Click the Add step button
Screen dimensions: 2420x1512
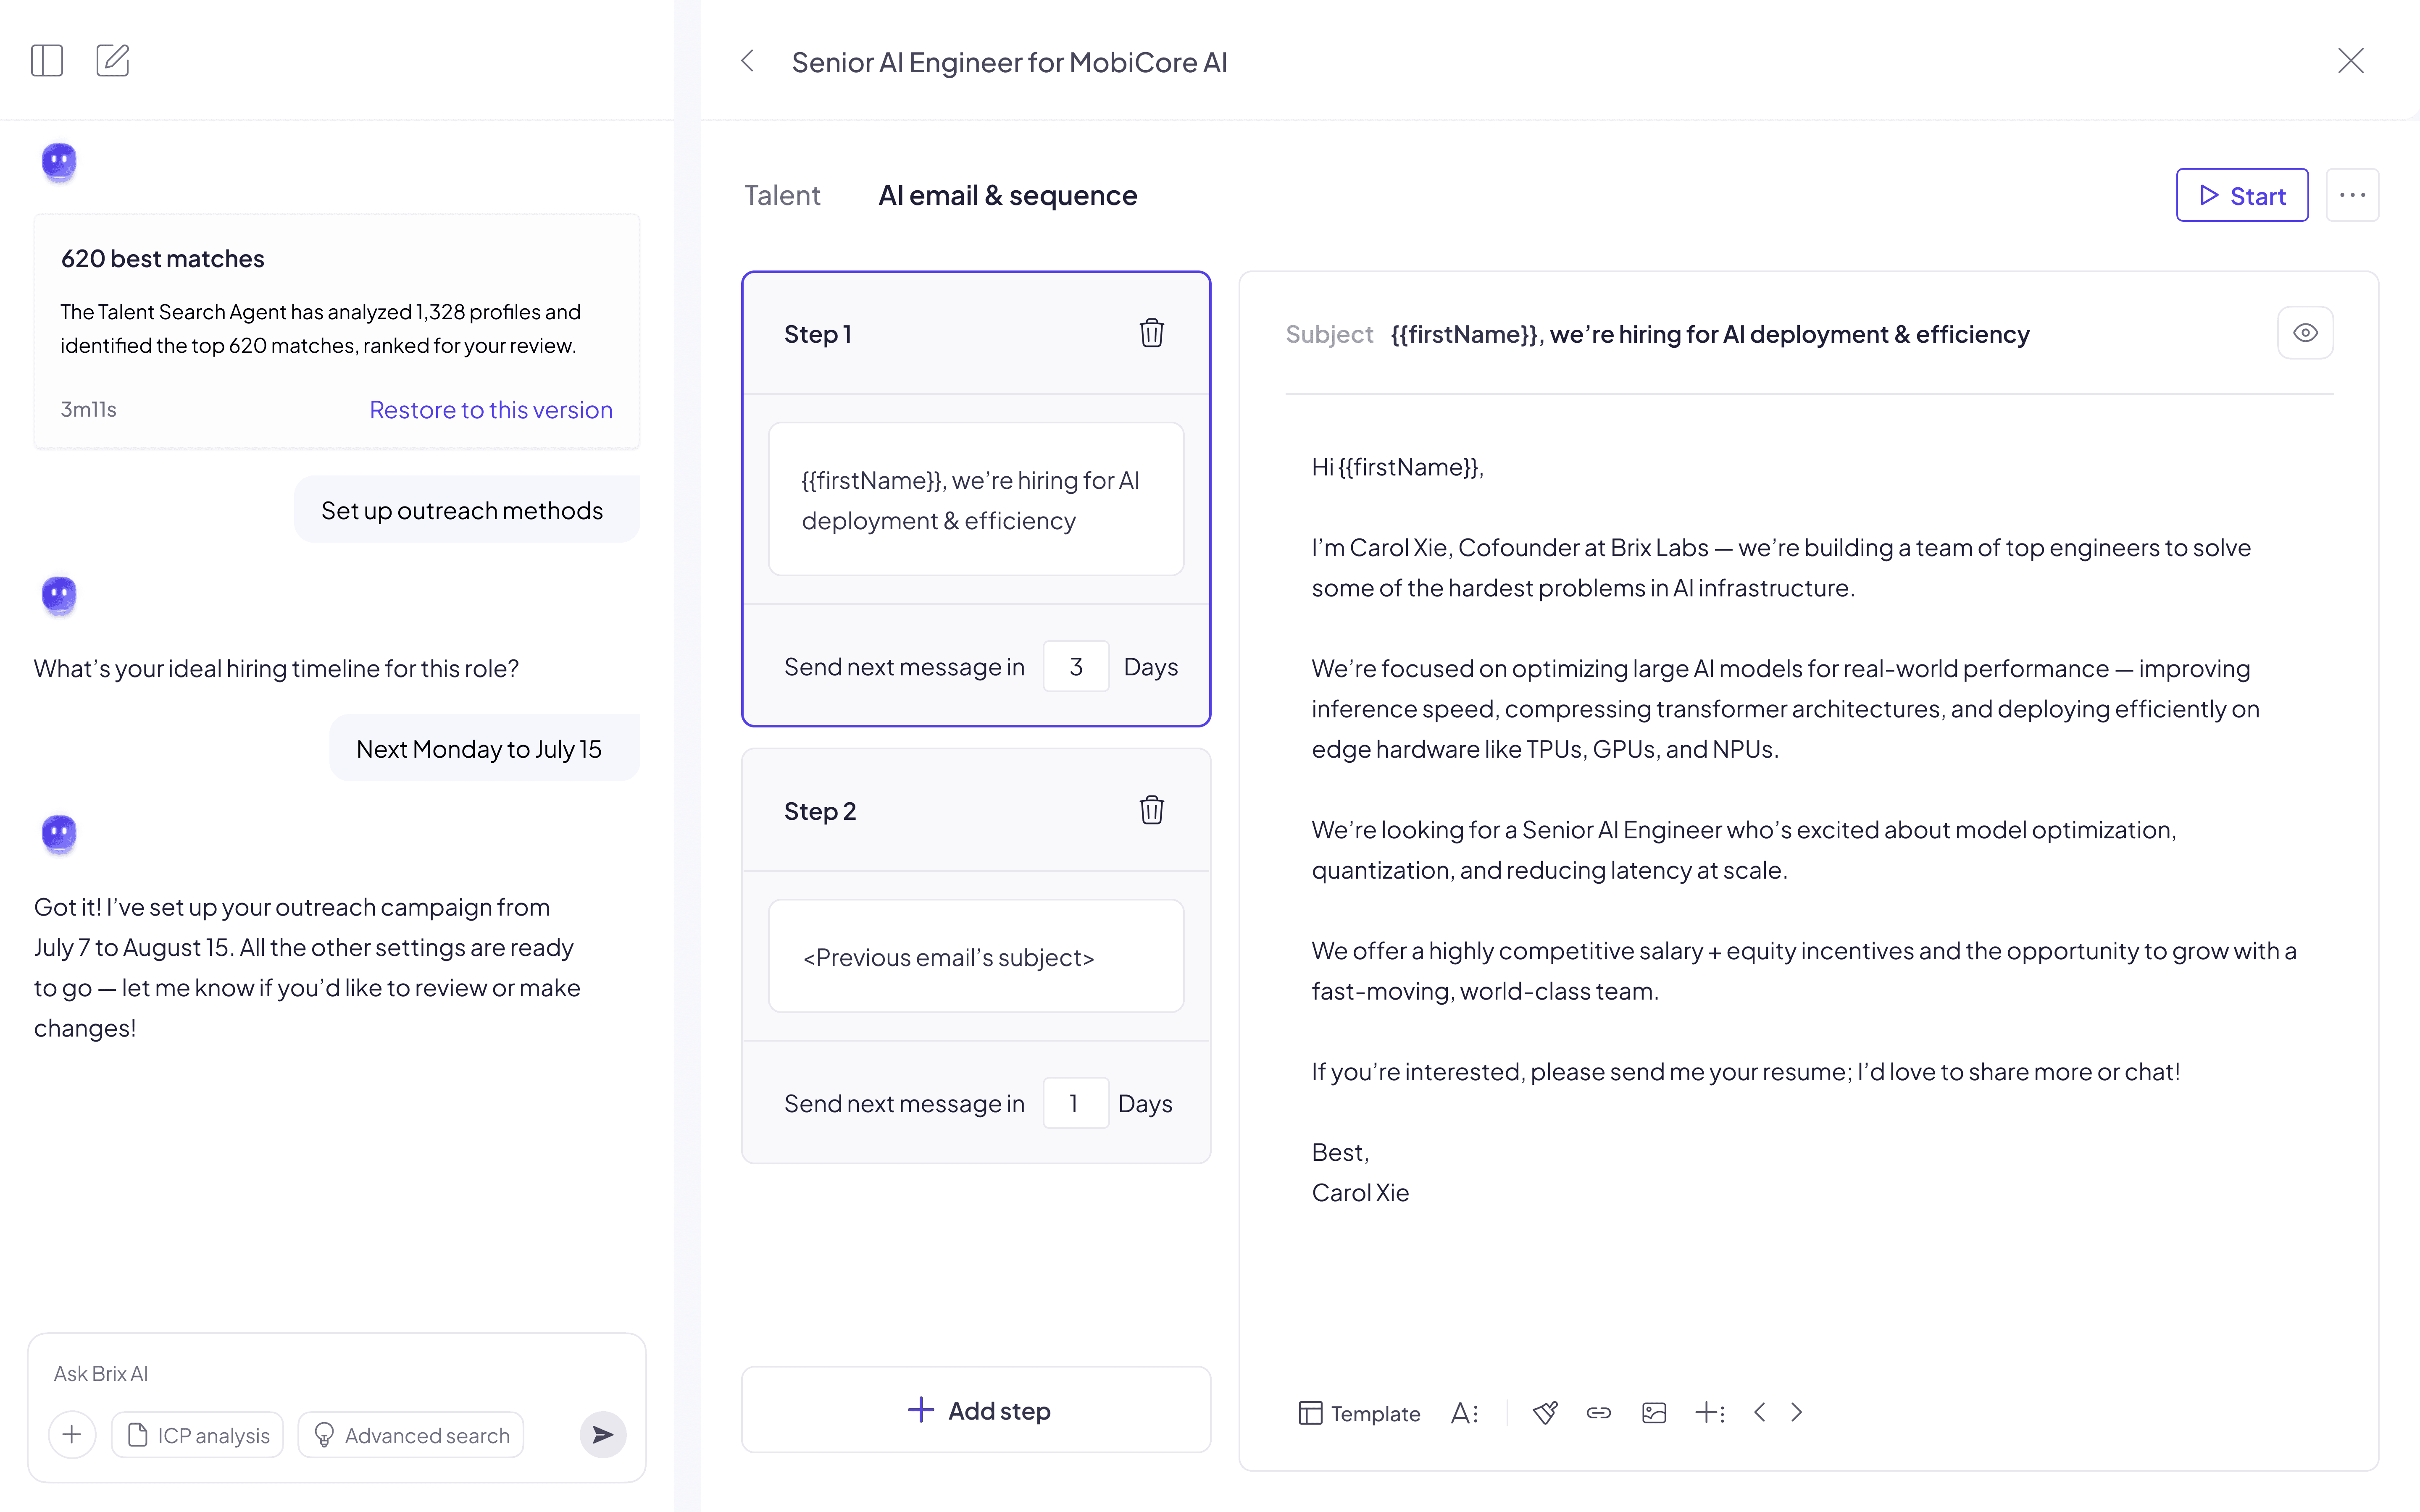click(x=976, y=1410)
